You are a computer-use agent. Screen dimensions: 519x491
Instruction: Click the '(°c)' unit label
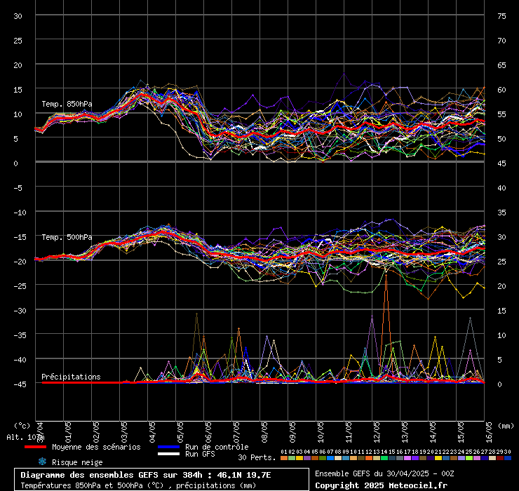[x=22, y=426]
